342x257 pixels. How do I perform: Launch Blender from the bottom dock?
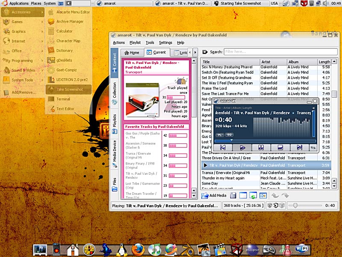tap(187, 250)
